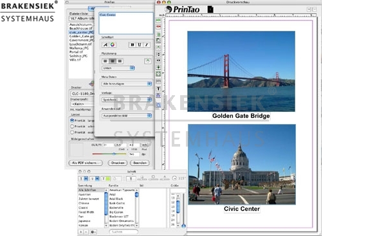
Task: Open the Anwenden auf dropdown
Action: click(x=126, y=115)
